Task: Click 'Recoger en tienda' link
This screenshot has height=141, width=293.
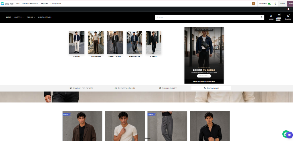Action: click(x=126, y=88)
